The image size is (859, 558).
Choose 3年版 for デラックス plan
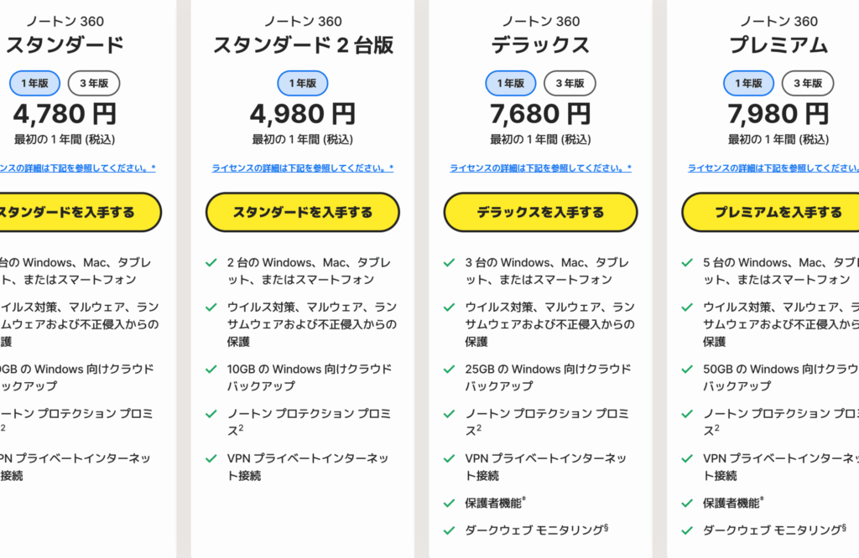(570, 84)
